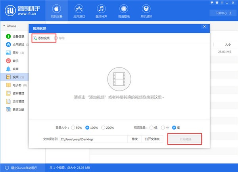This screenshot has height=172, width=238.
Task: Click the greyed 移除 remove button
Action: pyautogui.click(x=59, y=38)
